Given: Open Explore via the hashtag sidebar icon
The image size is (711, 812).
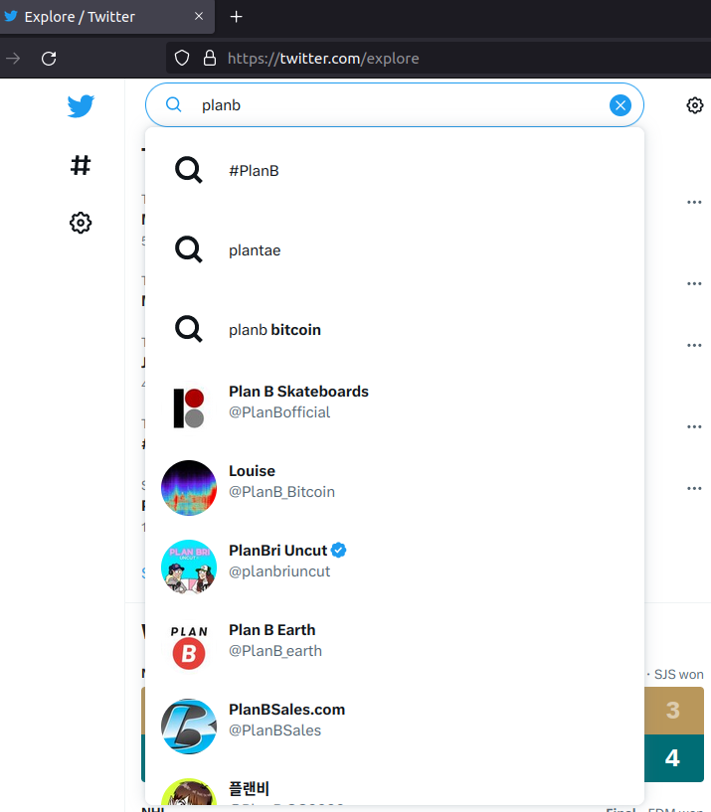Looking at the screenshot, I should tap(81, 166).
